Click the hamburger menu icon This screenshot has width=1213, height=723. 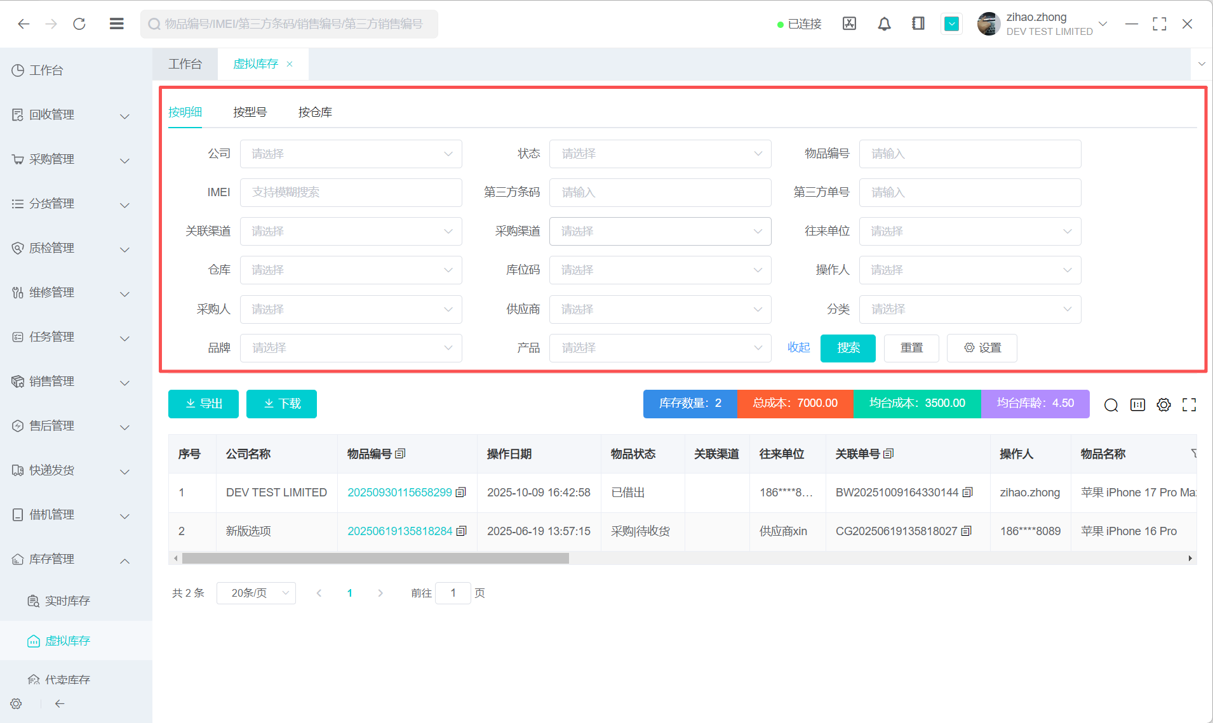116,24
